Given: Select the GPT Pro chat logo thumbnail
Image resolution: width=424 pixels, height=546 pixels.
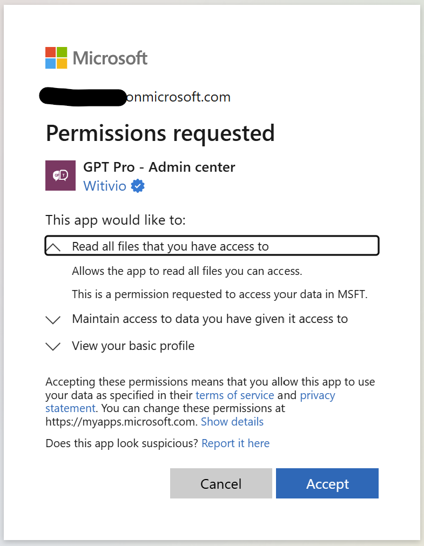Looking at the screenshot, I should [x=60, y=175].
